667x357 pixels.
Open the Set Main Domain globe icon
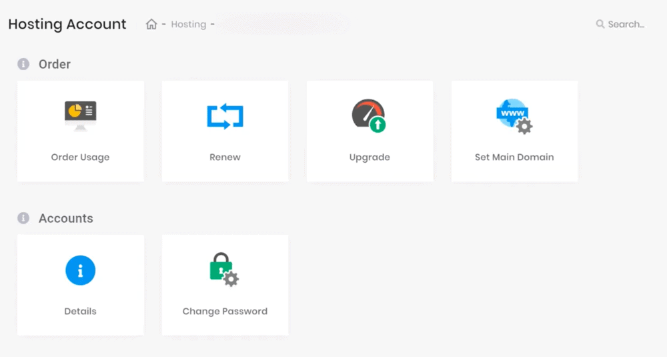click(x=514, y=116)
